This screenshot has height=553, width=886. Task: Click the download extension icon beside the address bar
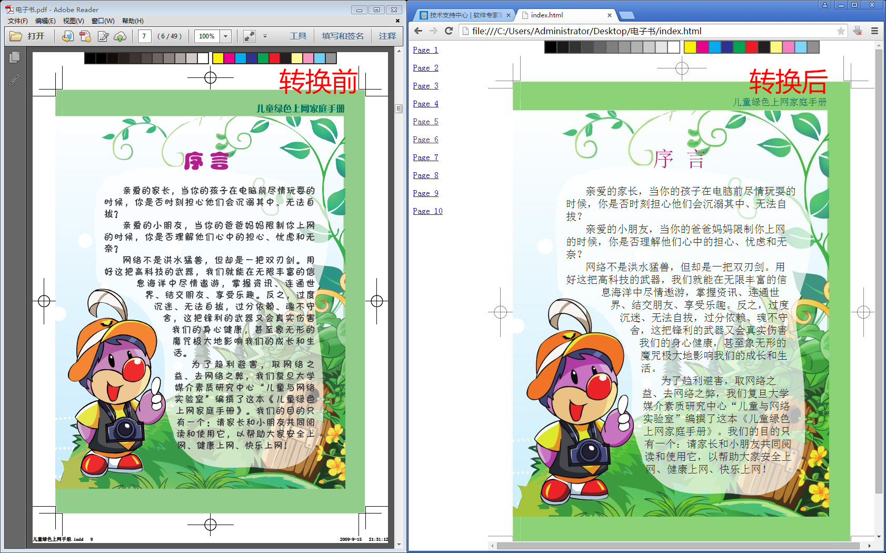click(858, 31)
